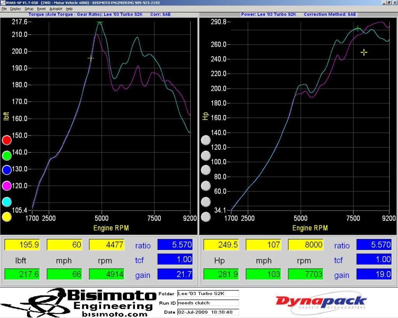The height and width of the screenshot is (318, 398).
Task: Open the Setup menu
Action: pos(29,9)
